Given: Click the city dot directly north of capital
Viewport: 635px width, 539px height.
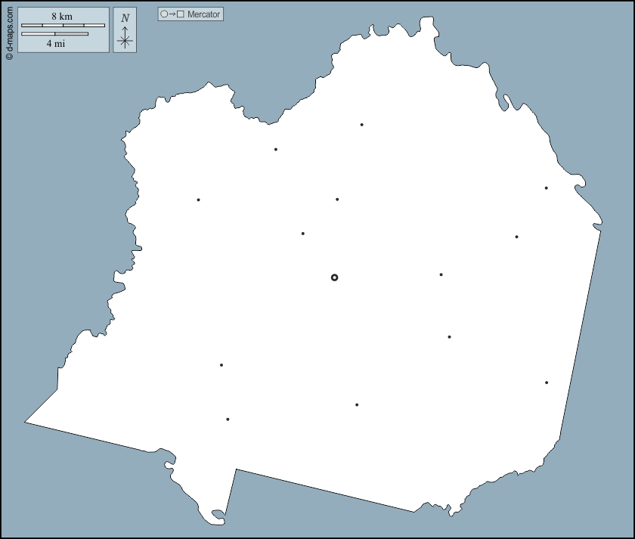Looking at the screenshot, I should [337, 200].
